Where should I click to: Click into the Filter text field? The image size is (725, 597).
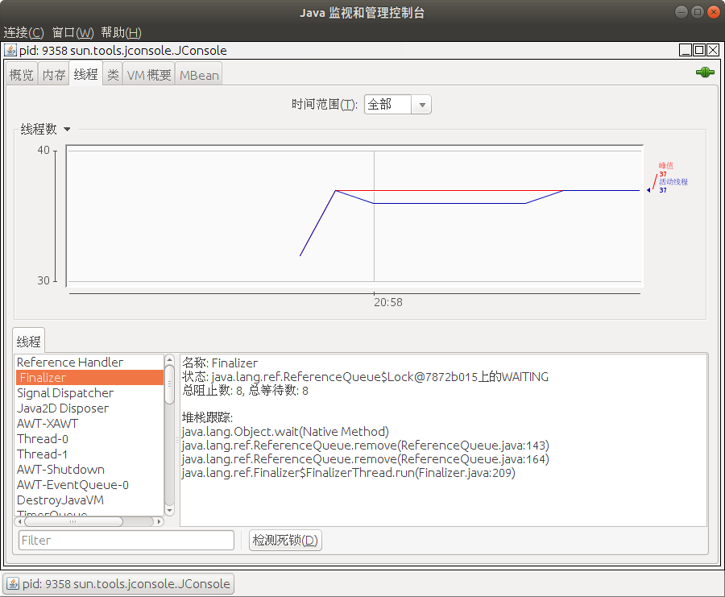[x=126, y=540]
